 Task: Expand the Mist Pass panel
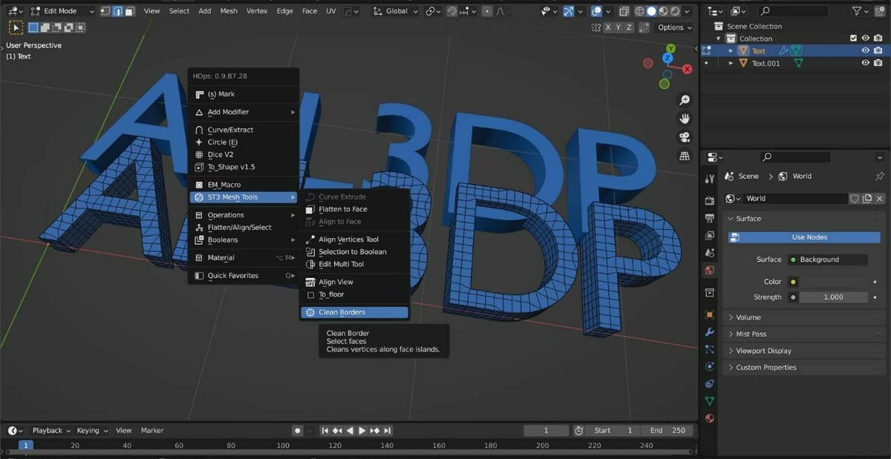point(806,334)
